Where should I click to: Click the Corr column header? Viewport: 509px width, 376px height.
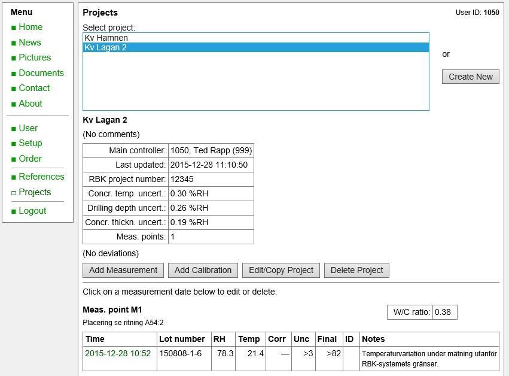[276, 339]
